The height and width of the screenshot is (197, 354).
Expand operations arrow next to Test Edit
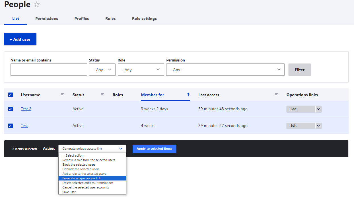point(318,126)
